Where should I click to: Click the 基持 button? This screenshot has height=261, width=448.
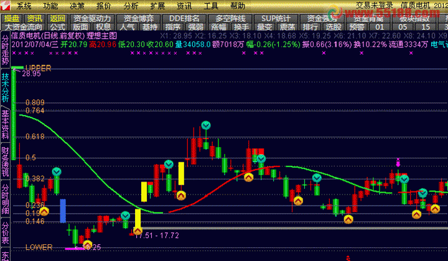point(150,27)
